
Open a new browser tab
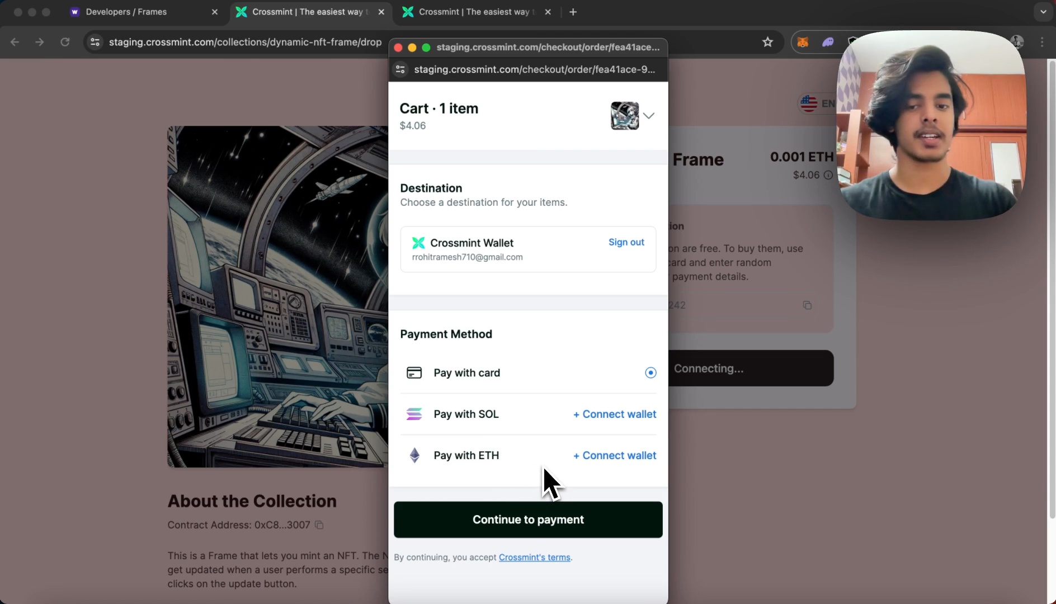tap(573, 12)
